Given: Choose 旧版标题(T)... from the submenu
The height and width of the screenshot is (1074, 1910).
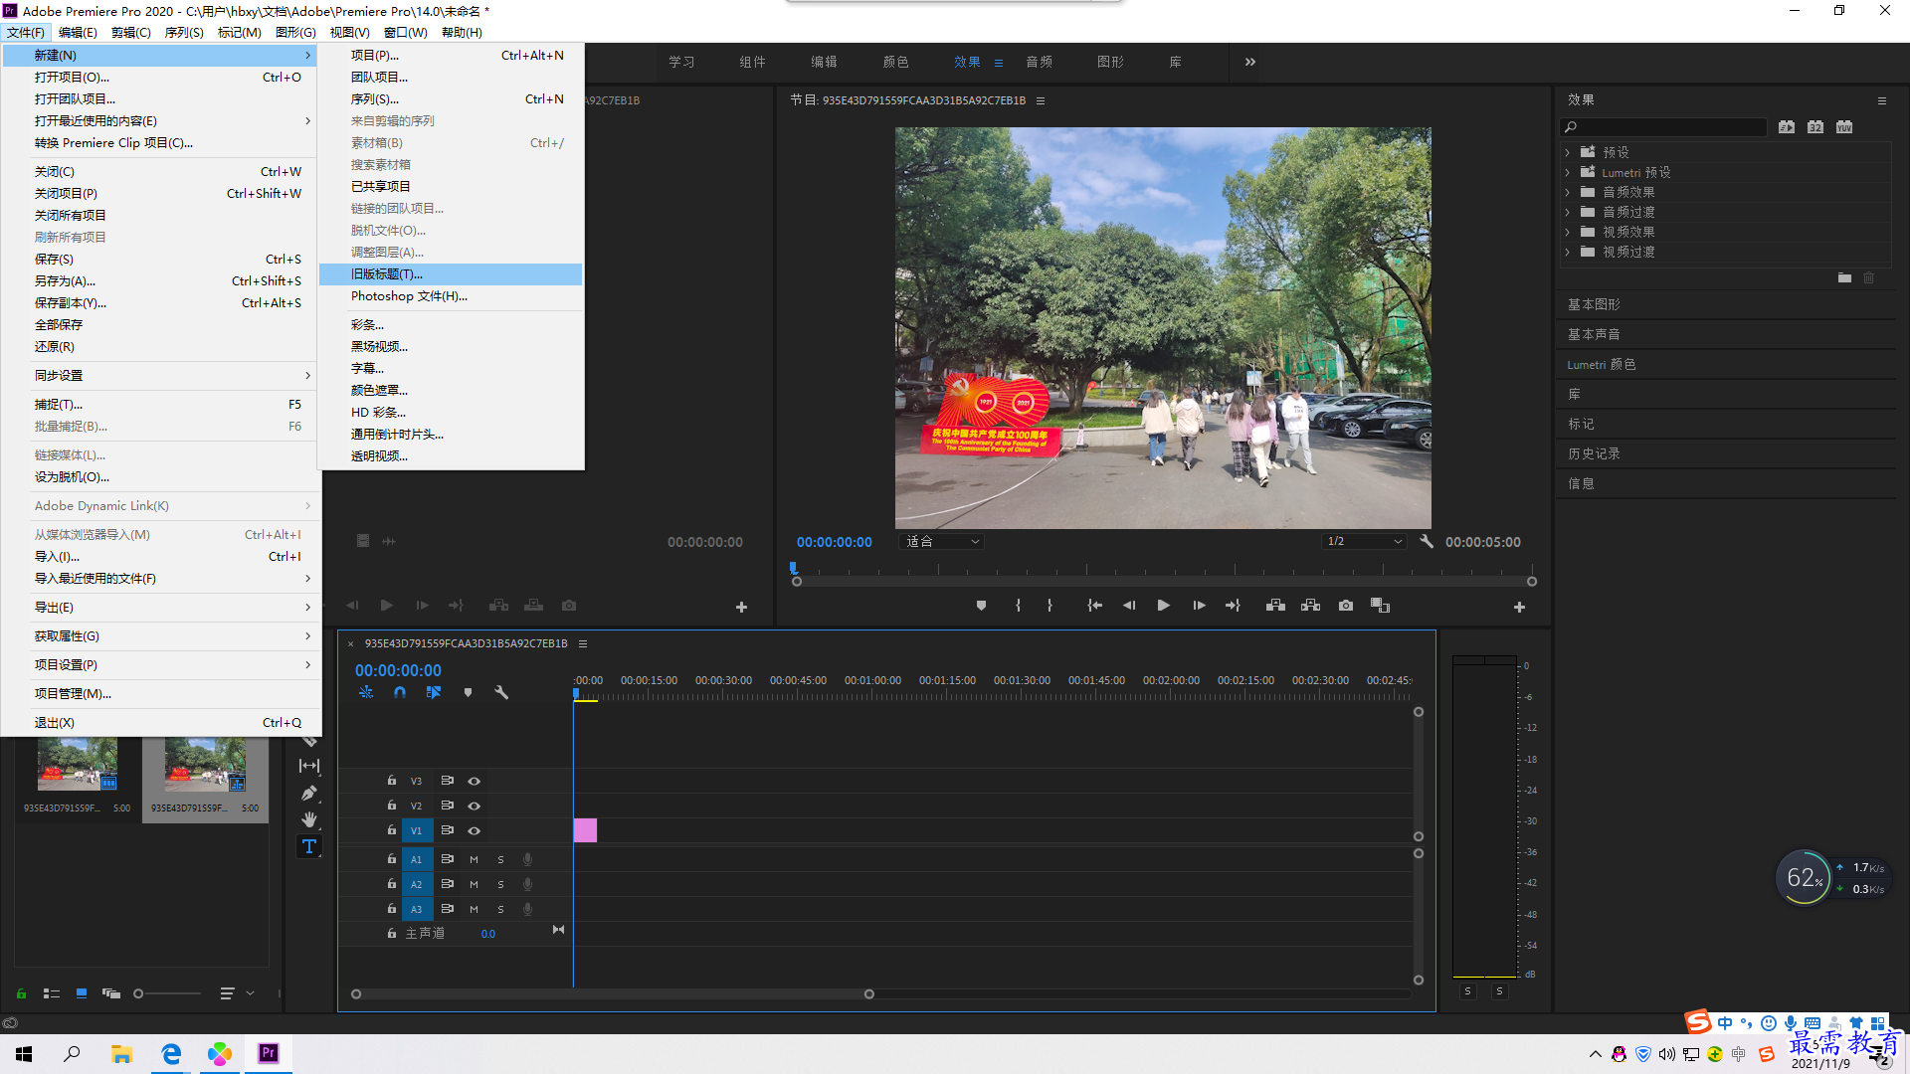Looking at the screenshot, I should (x=451, y=274).
